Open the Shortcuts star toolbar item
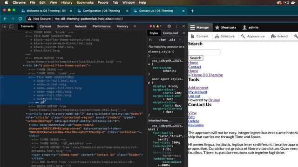Screen dimensions: 298x167 [225, 27]
